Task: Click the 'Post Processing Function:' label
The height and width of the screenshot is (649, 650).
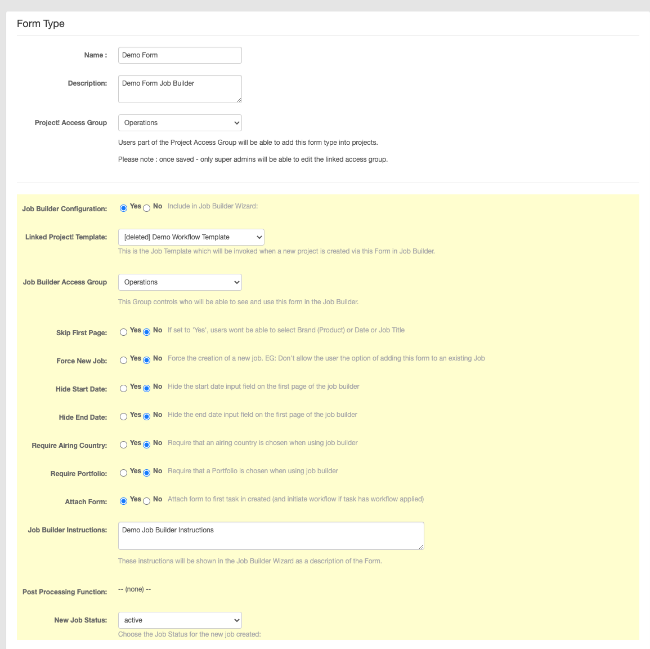Action: (65, 592)
